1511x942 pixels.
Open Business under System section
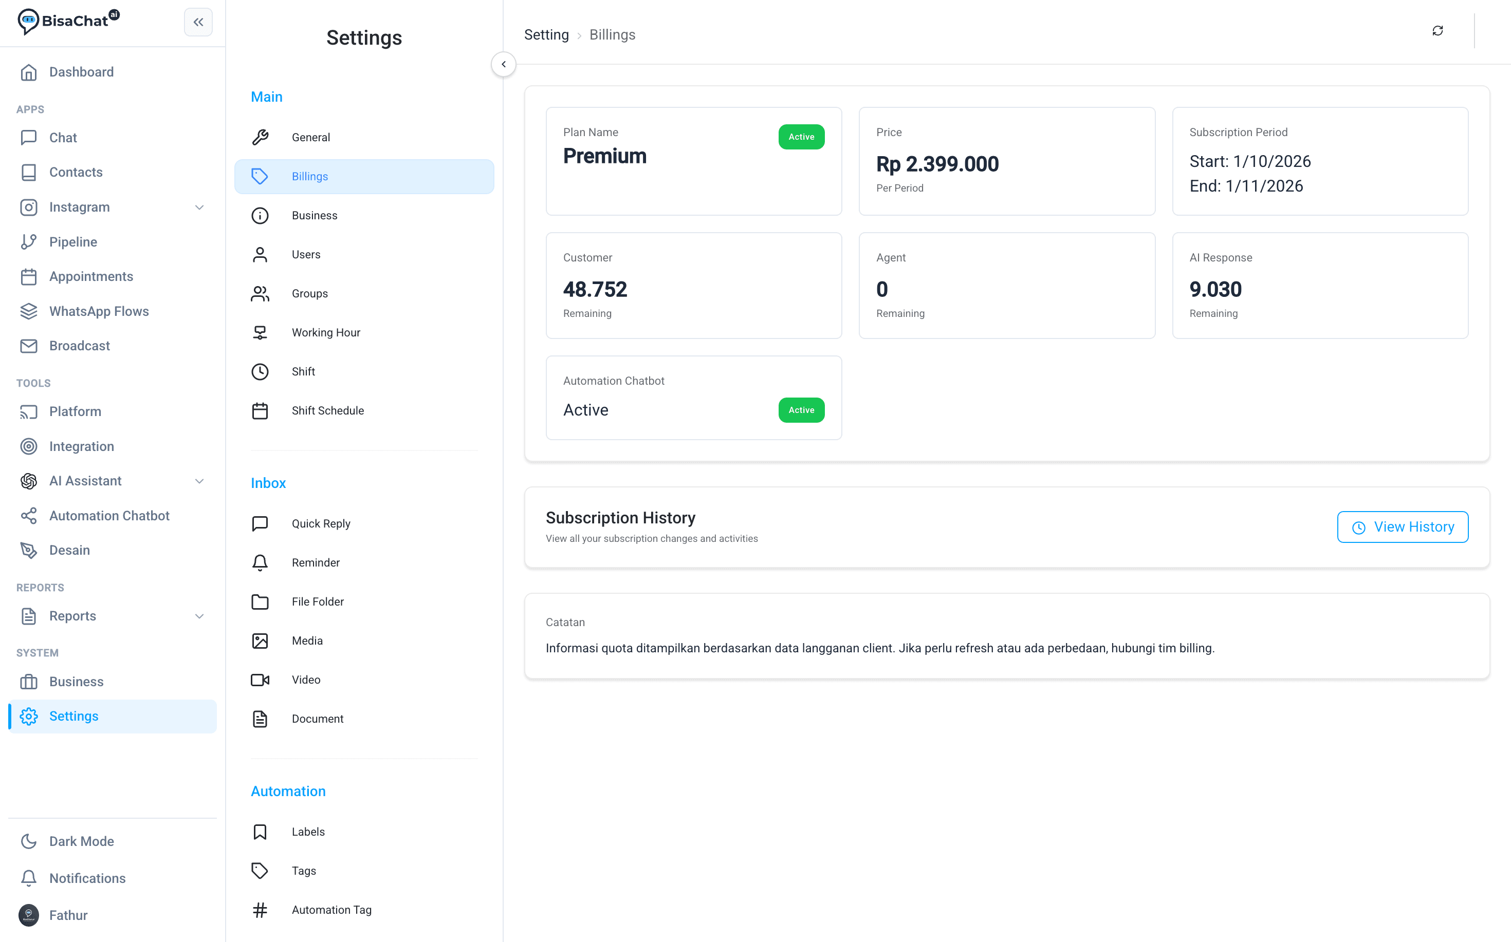pyautogui.click(x=112, y=682)
